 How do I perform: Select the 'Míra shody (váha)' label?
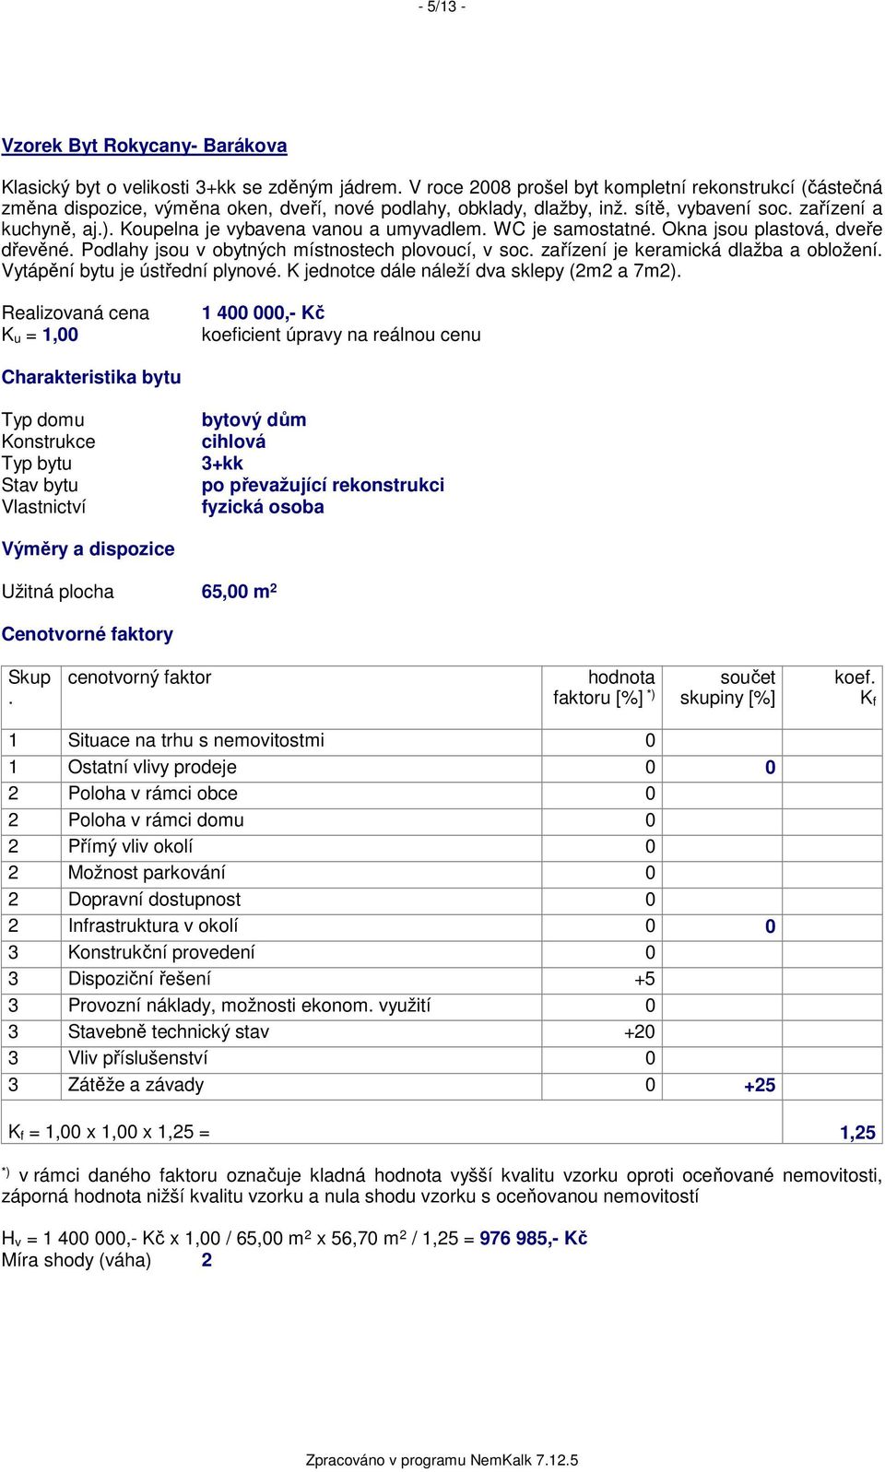point(77,1260)
